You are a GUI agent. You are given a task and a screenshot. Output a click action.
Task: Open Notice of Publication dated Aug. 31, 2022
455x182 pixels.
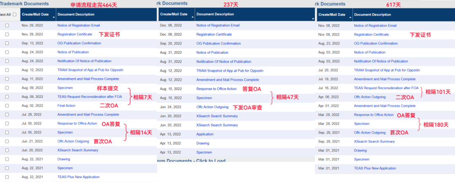tap(212, 53)
